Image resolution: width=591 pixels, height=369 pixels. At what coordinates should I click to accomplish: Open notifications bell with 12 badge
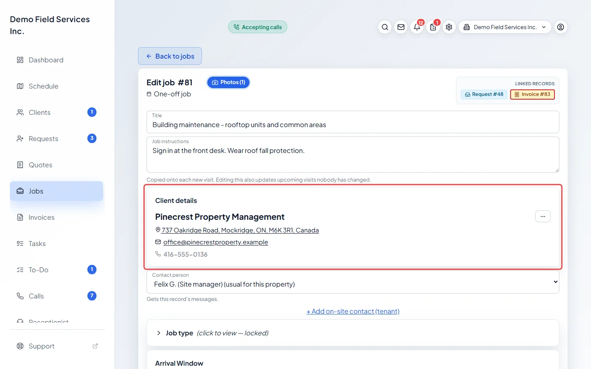pyautogui.click(x=417, y=27)
